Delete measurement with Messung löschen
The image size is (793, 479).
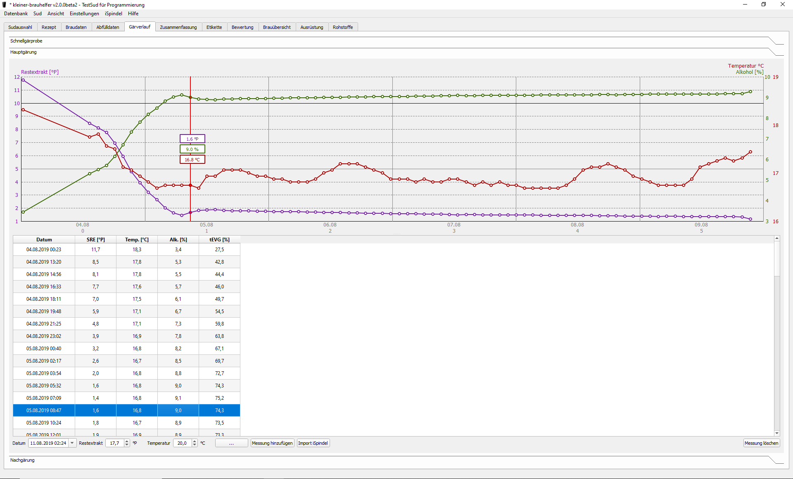point(761,443)
